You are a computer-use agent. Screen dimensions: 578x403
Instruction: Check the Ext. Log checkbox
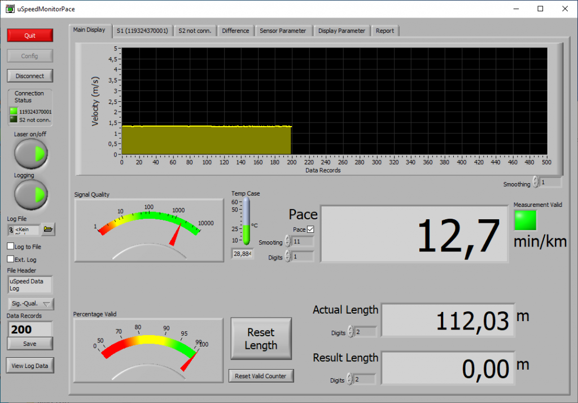(x=11, y=259)
